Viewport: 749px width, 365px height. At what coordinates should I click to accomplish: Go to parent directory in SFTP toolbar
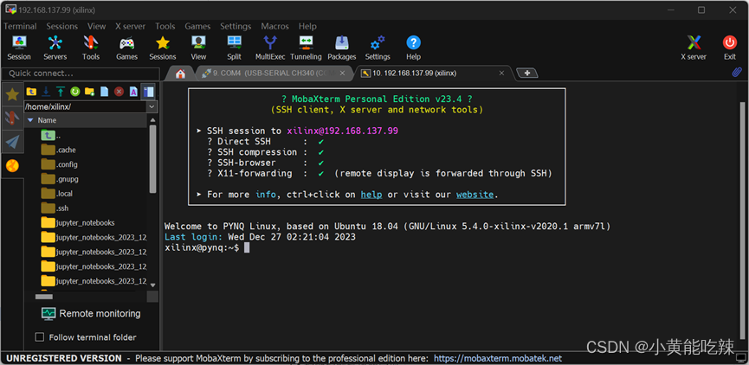coord(31,92)
